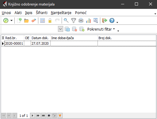
Task: Open the grid column chooser icon
Action: 3,38
